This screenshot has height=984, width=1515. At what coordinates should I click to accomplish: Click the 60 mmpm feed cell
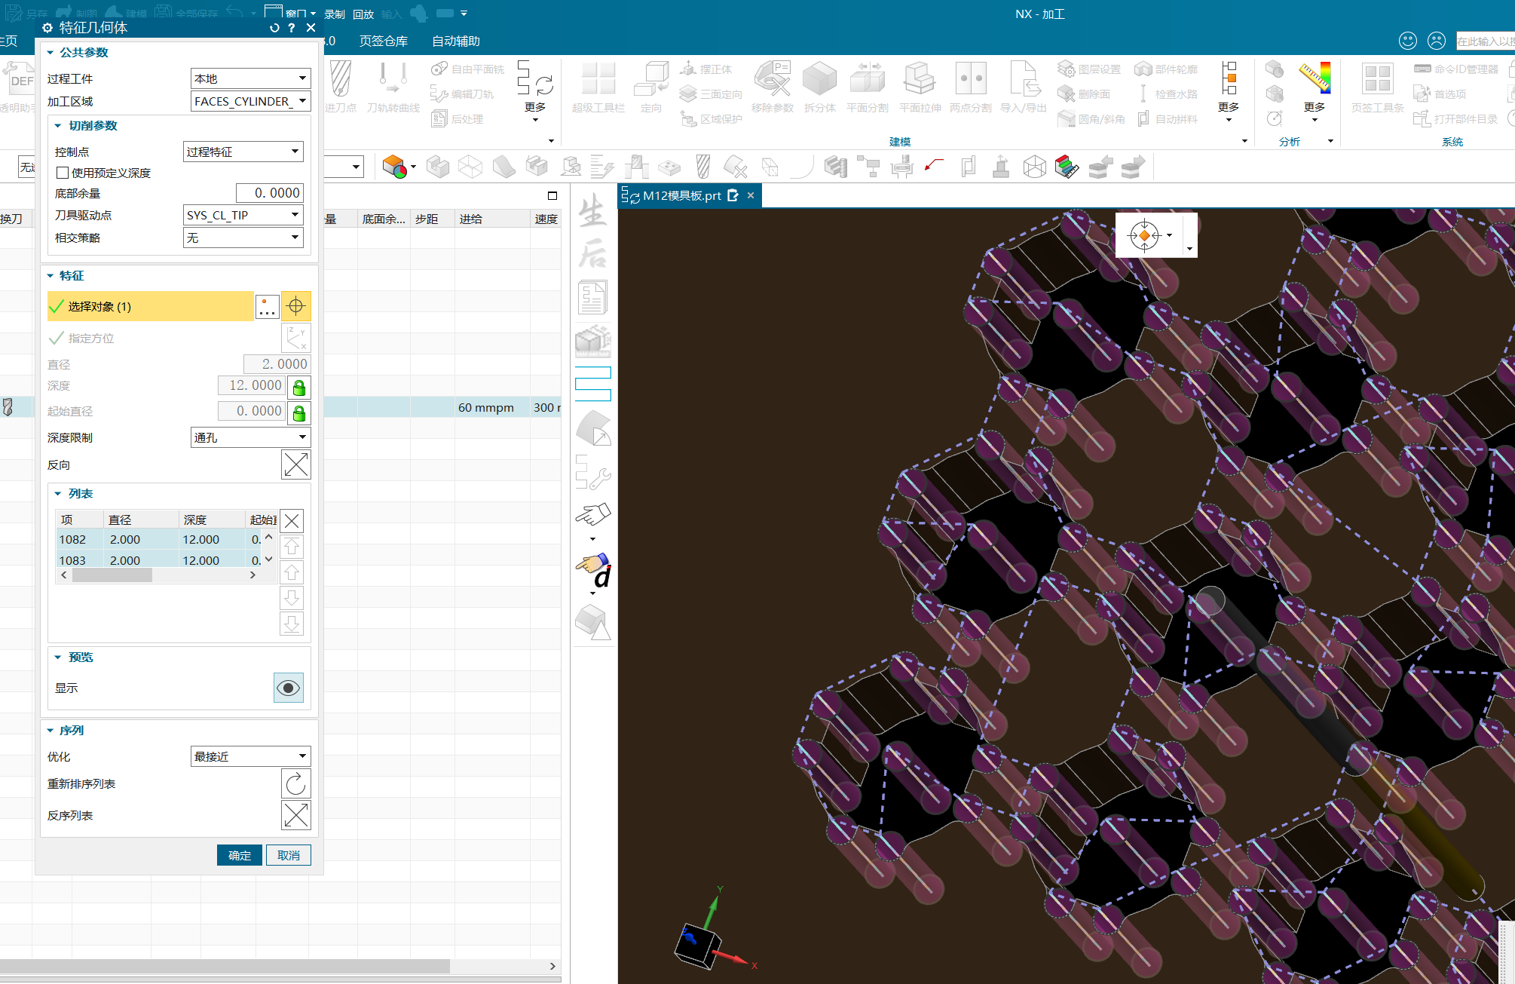(492, 408)
